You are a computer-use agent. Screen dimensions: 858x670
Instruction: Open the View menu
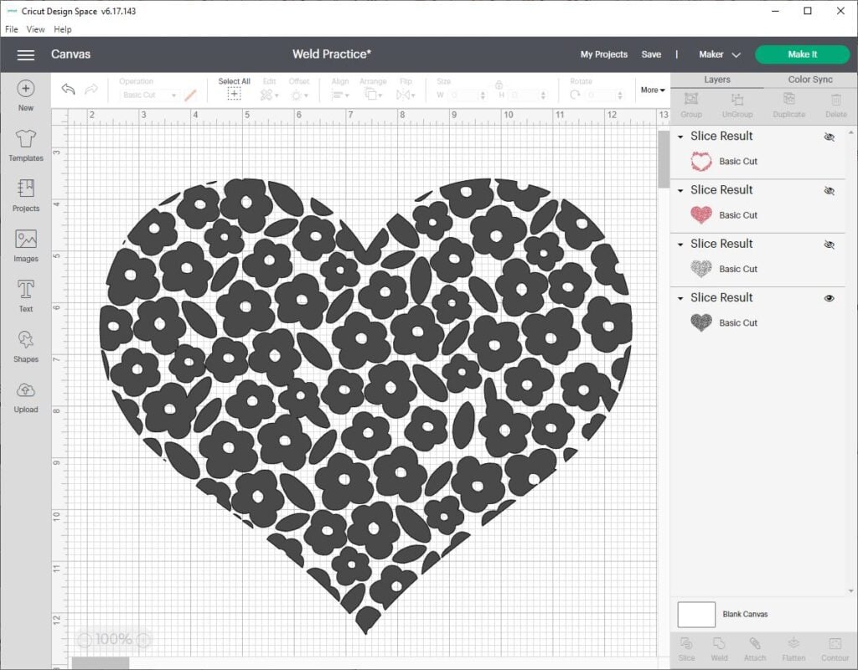[x=35, y=29]
